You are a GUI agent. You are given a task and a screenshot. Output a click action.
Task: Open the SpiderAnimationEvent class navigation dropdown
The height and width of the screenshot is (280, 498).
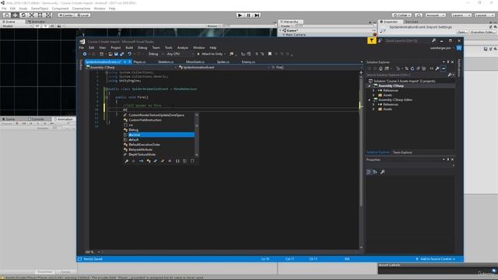pyautogui.click(x=224, y=68)
